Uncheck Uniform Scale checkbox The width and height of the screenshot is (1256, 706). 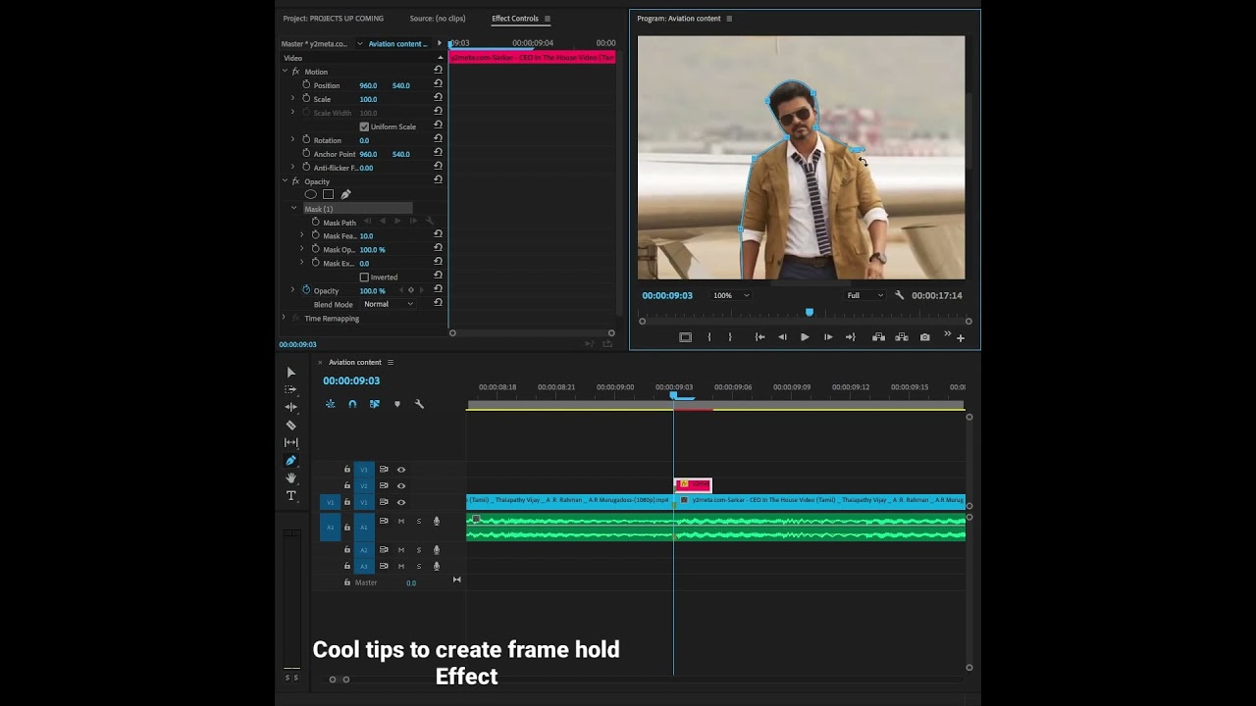point(364,126)
